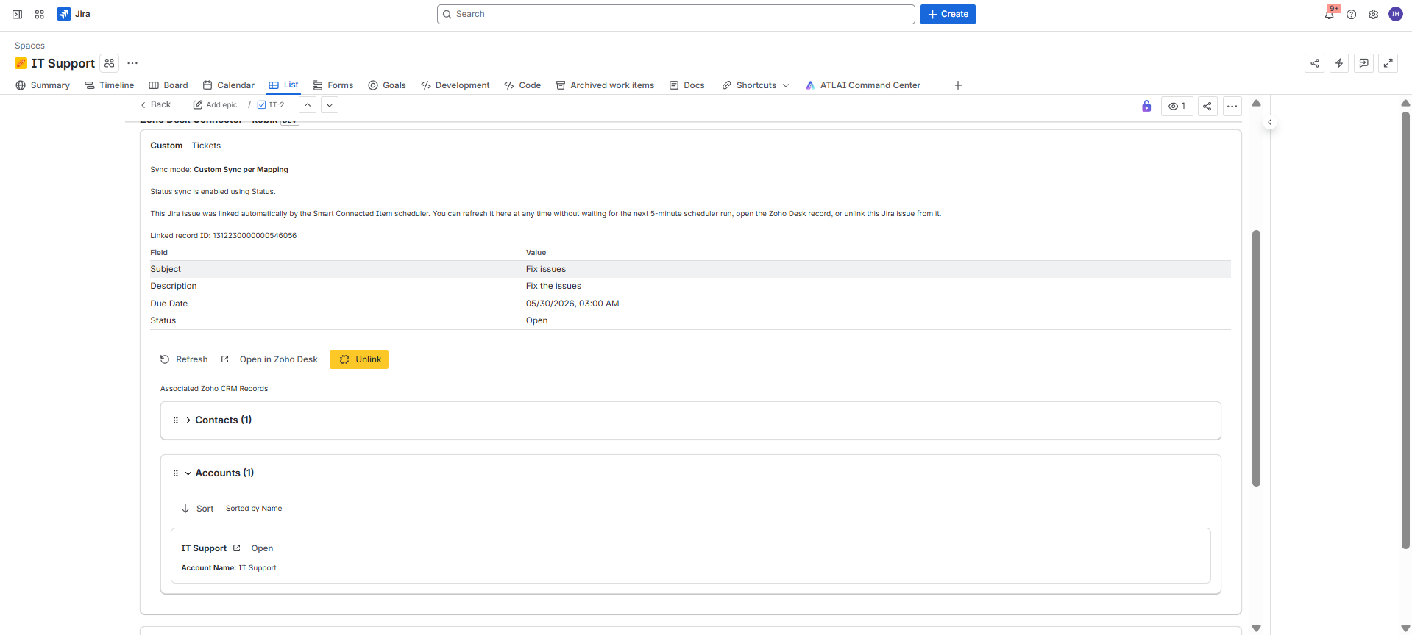Open the IT-2 issue breadcrumb link
The height and width of the screenshot is (635, 1412).
click(x=277, y=105)
